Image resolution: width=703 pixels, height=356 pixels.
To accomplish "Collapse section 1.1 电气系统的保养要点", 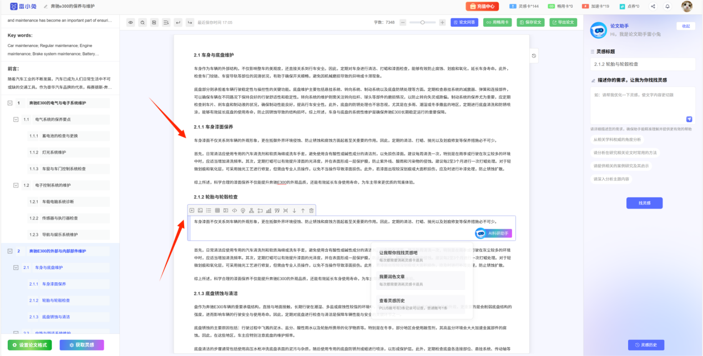I will [16, 119].
